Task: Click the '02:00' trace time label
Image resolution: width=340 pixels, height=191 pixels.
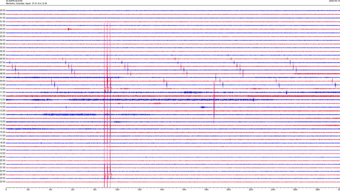Action: coord(2,25)
